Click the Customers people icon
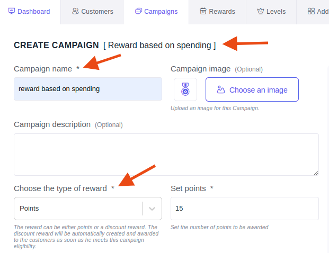The height and width of the screenshot is (253, 329). [x=75, y=11]
